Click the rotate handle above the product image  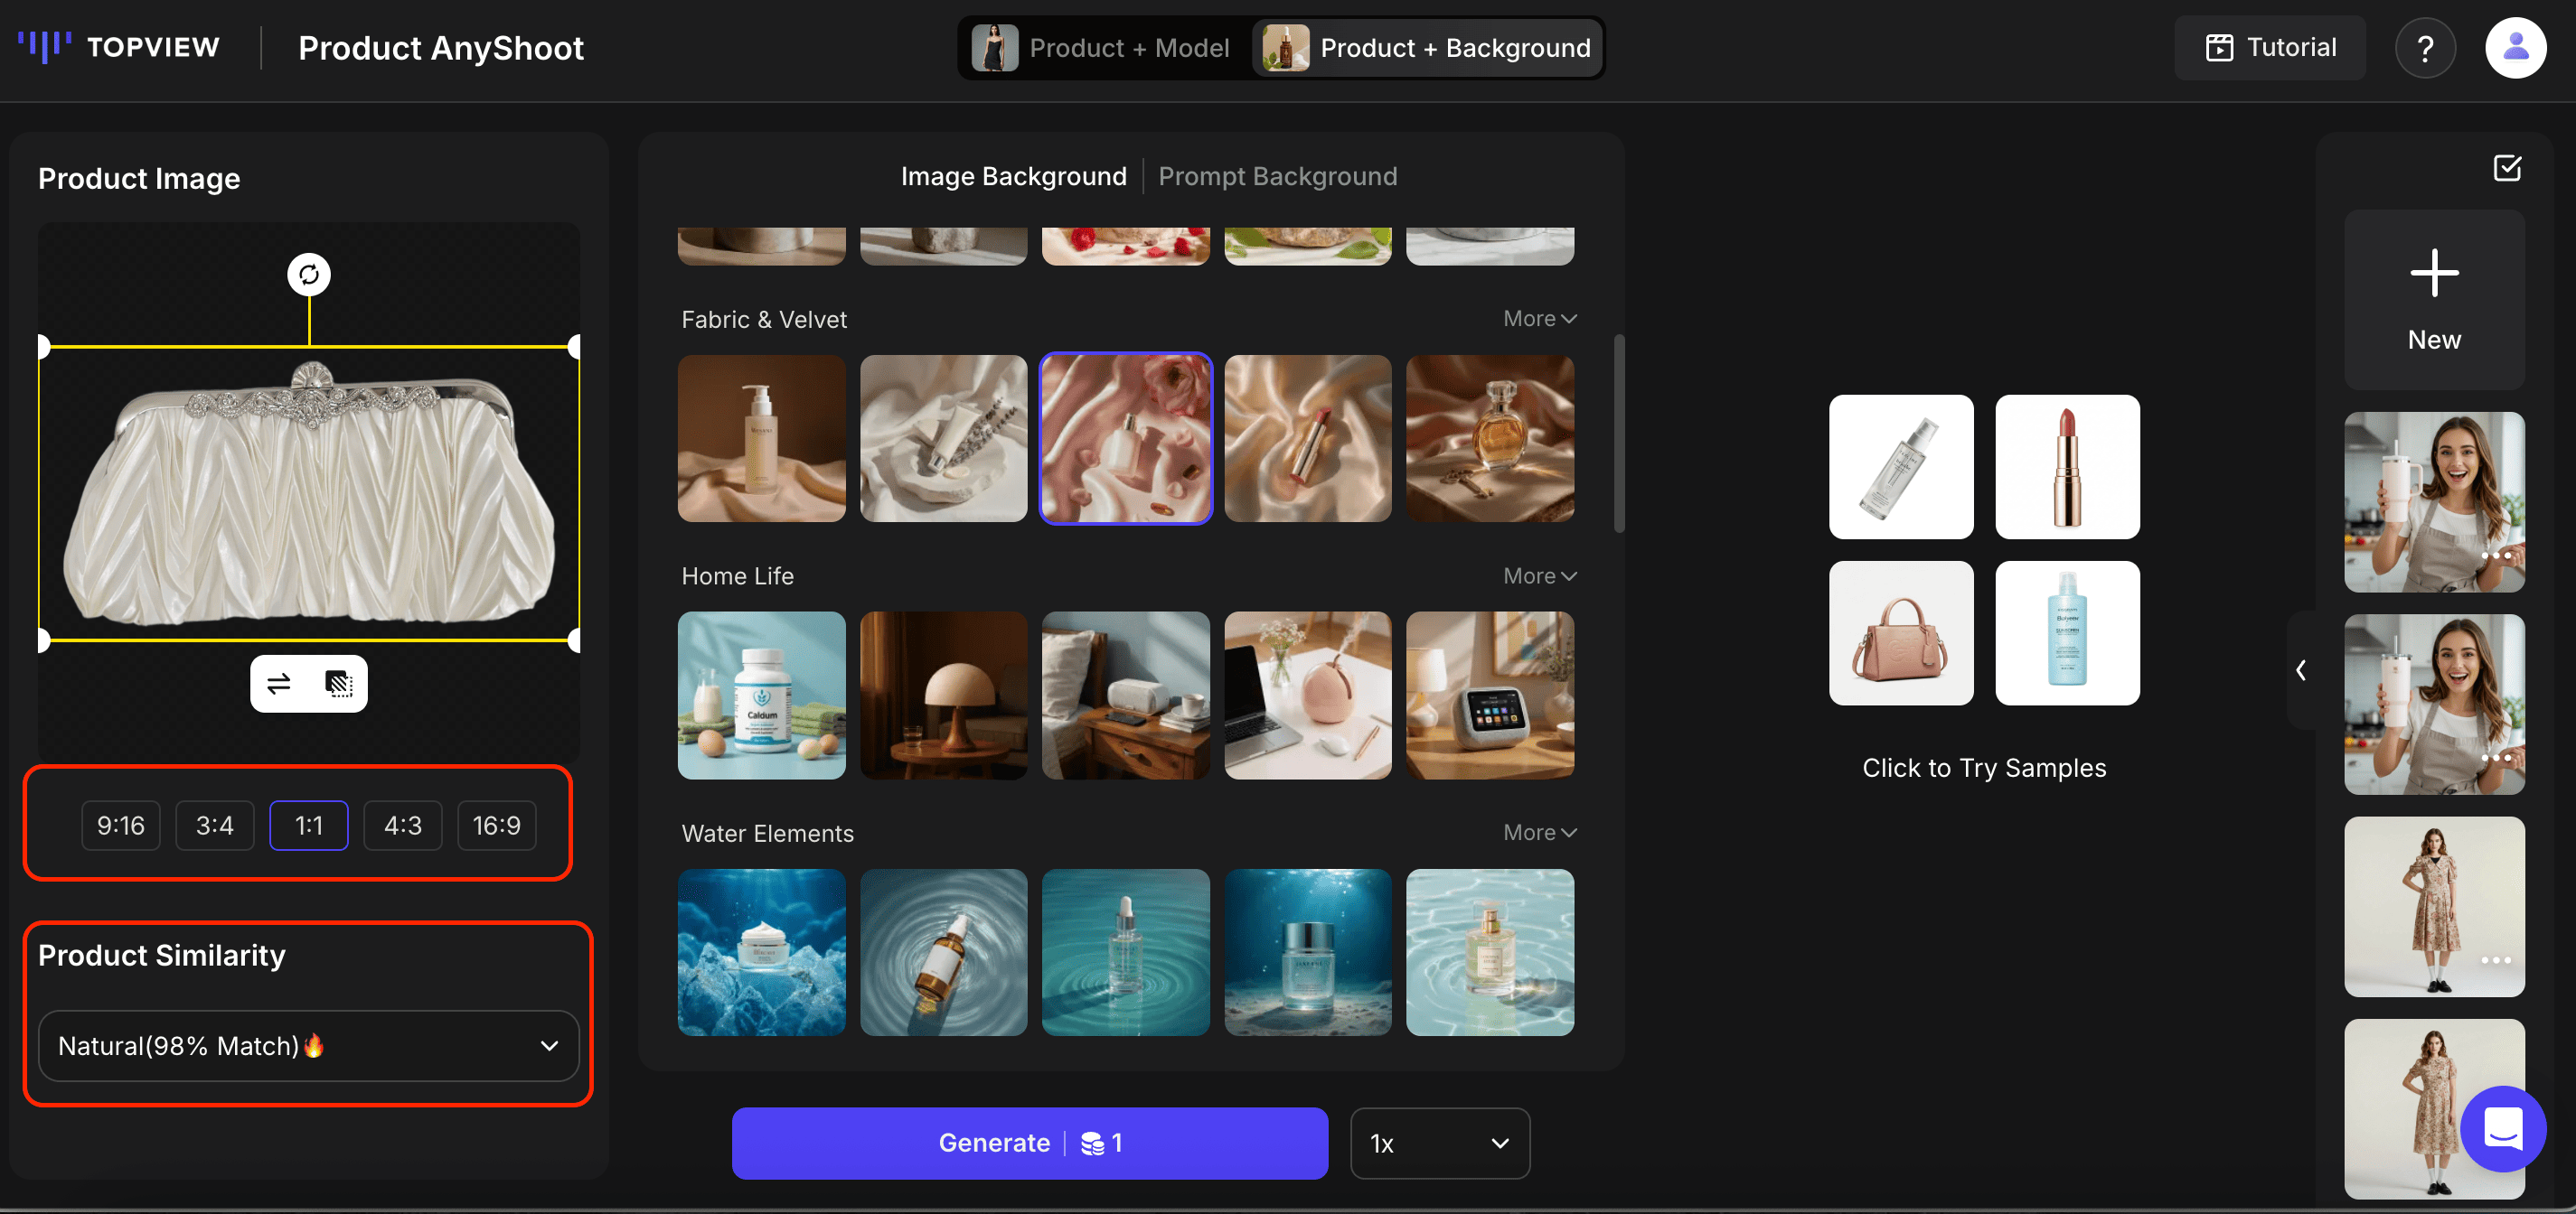[x=309, y=275]
